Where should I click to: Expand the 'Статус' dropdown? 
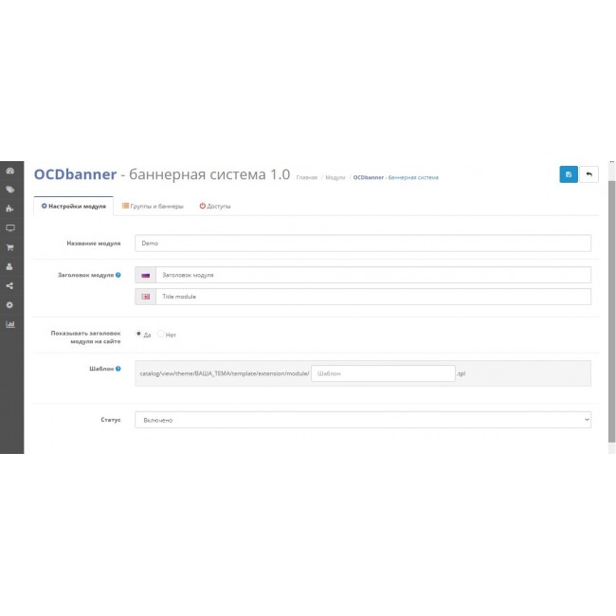[363, 419]
